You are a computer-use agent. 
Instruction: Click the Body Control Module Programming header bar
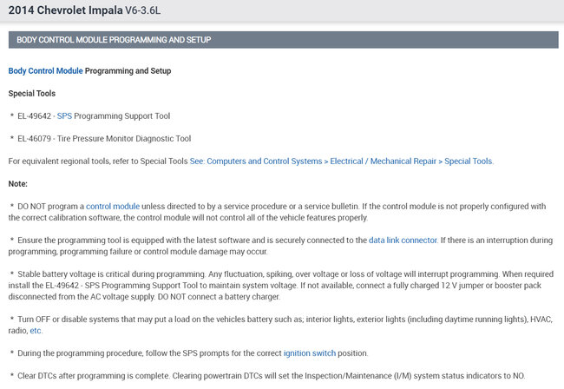pyautogui.click(x=282, y=40)
